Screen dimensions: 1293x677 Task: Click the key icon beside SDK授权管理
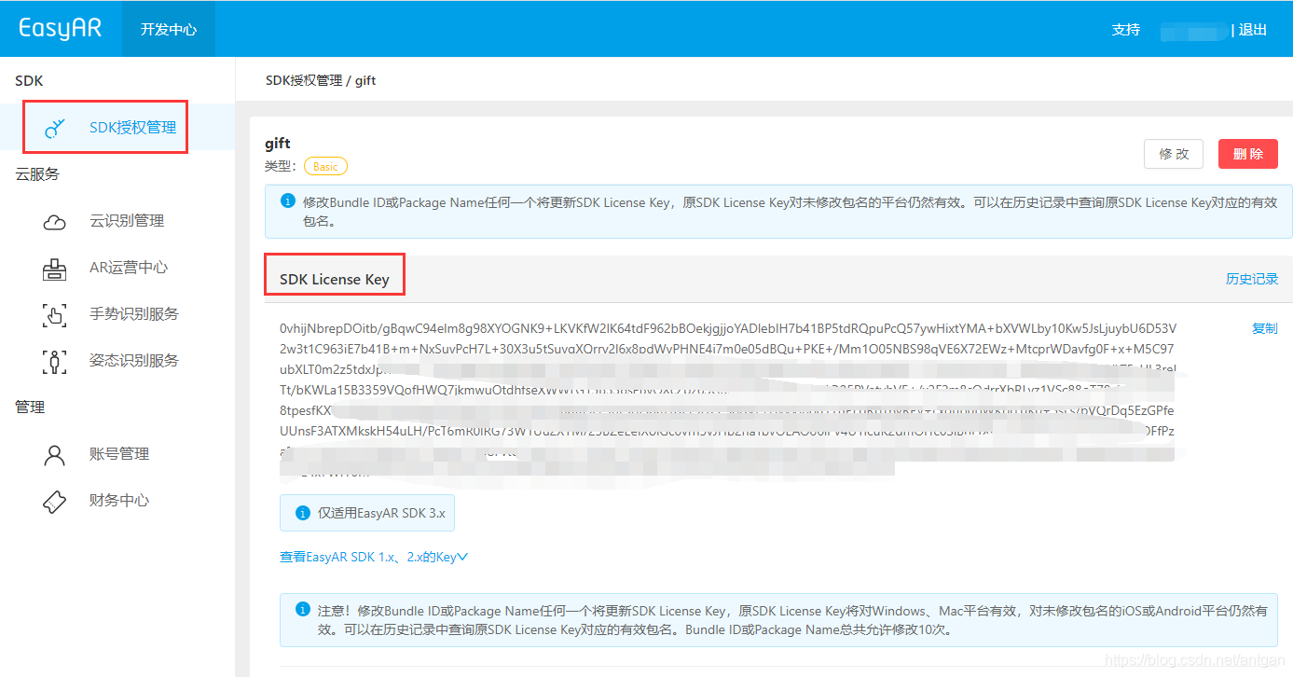pyautogui.click(x=56, y=128)
